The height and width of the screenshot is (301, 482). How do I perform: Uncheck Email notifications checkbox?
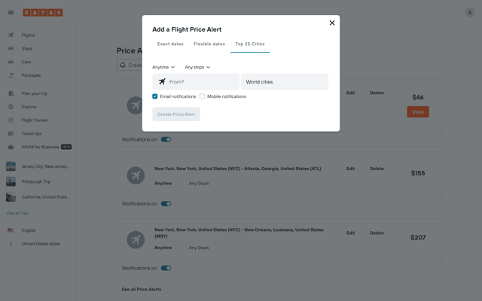[155, 96]
